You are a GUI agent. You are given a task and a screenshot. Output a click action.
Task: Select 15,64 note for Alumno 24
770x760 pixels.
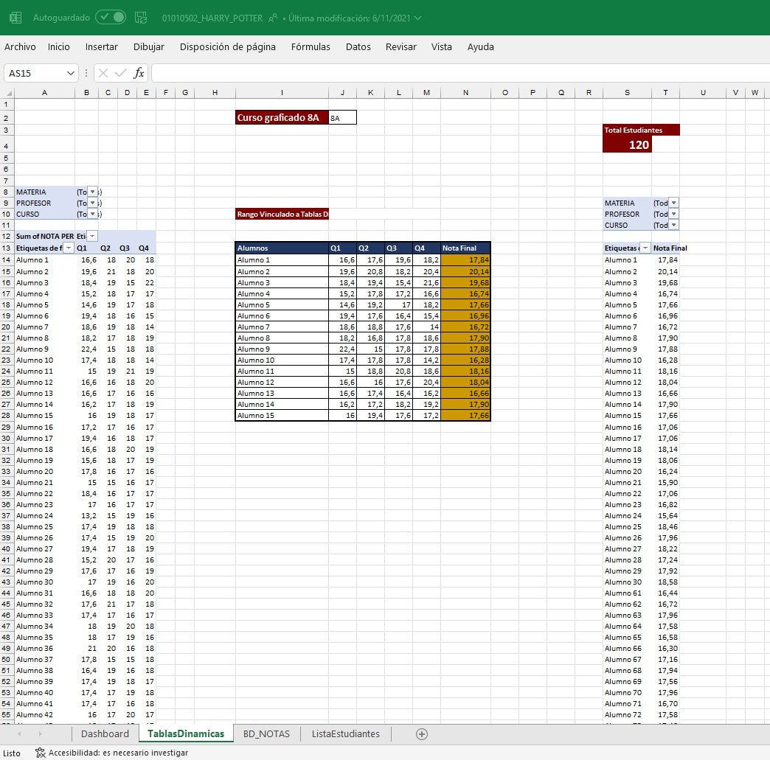point(665,515)
